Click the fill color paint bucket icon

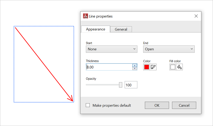(180, 67)
